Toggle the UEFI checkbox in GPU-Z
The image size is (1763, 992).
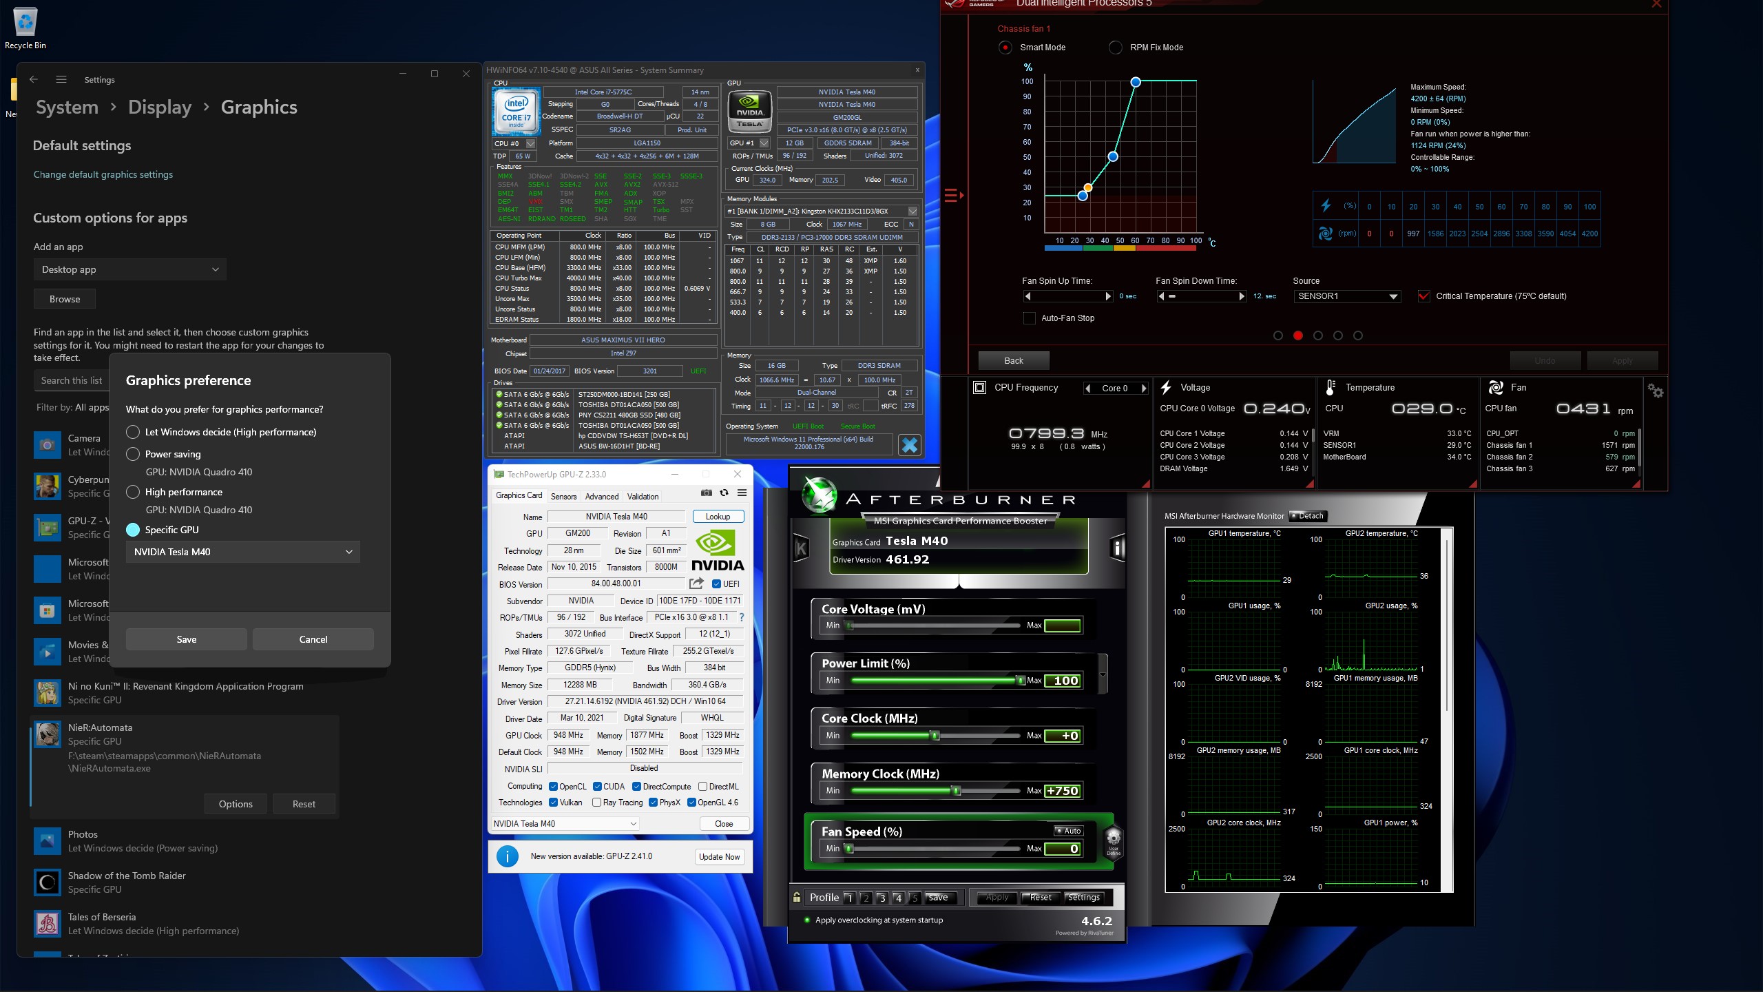click(x=716, y=584)
